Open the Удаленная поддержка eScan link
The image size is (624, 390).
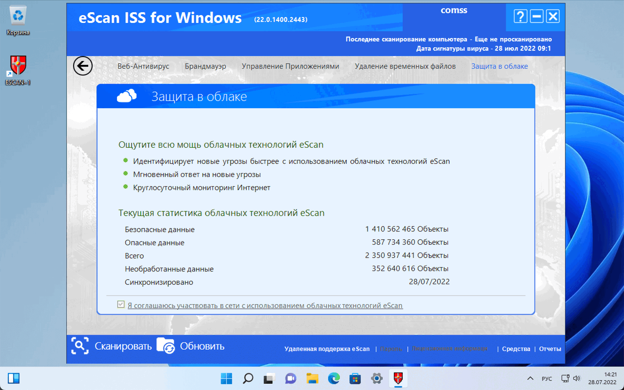tap(327, 349)
